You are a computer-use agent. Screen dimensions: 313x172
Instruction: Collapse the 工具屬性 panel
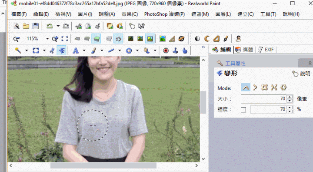tap(310, 63)
